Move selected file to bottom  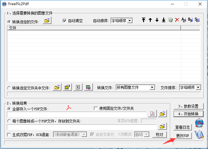click(164, 20)
